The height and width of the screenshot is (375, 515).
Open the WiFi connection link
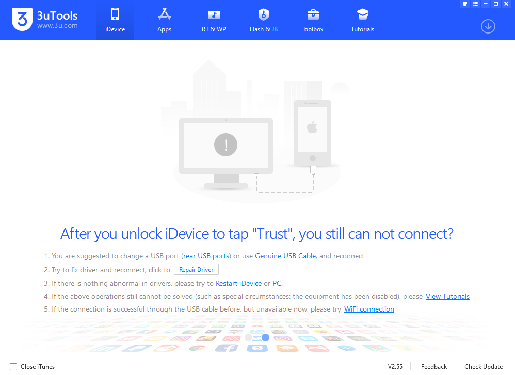click(369, 309)
